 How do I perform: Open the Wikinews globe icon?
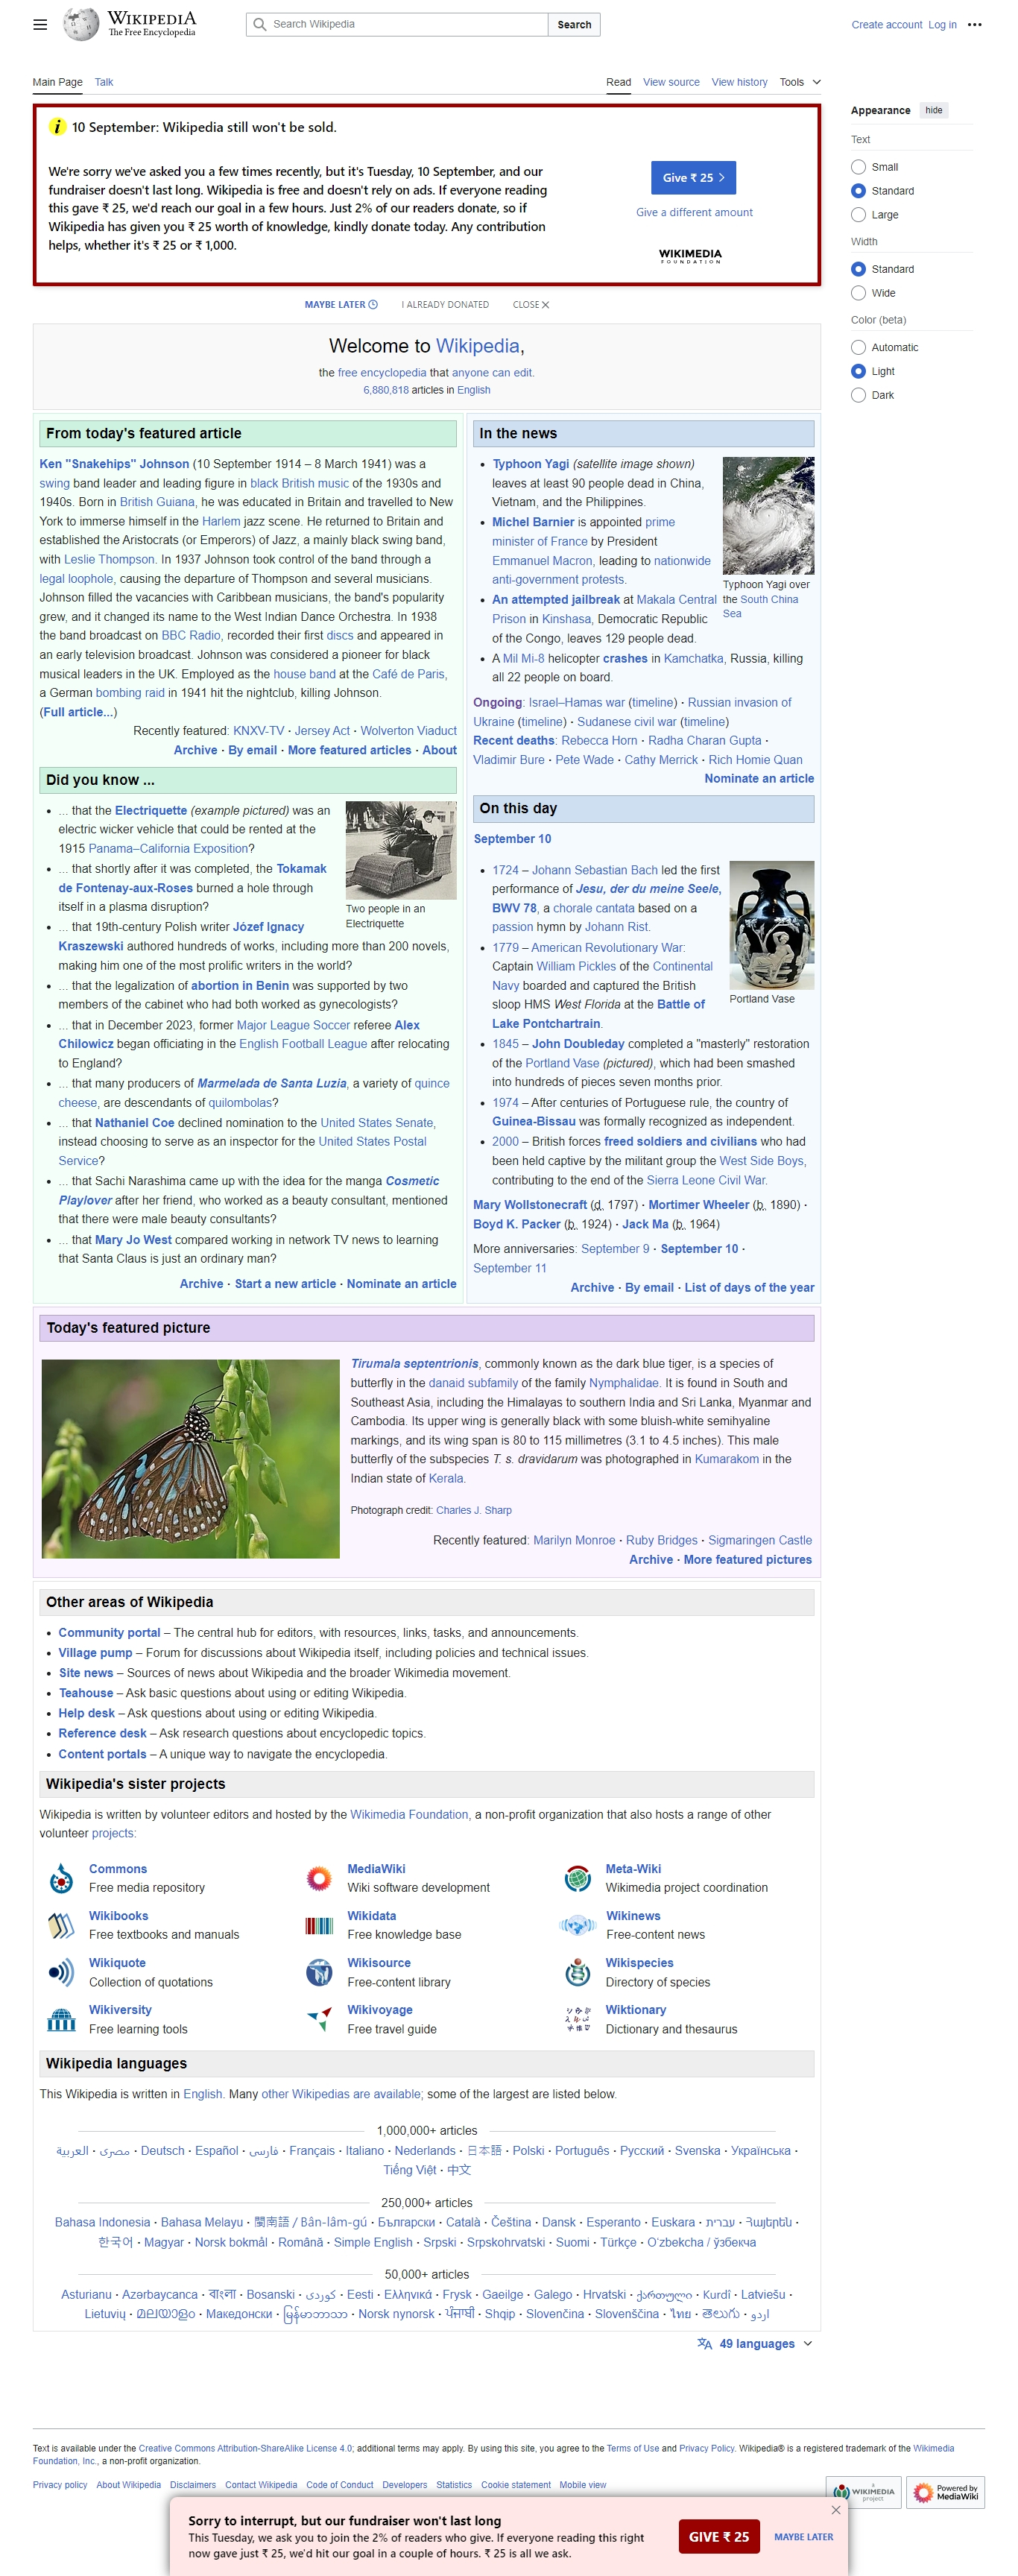[x=578, y=1925]
